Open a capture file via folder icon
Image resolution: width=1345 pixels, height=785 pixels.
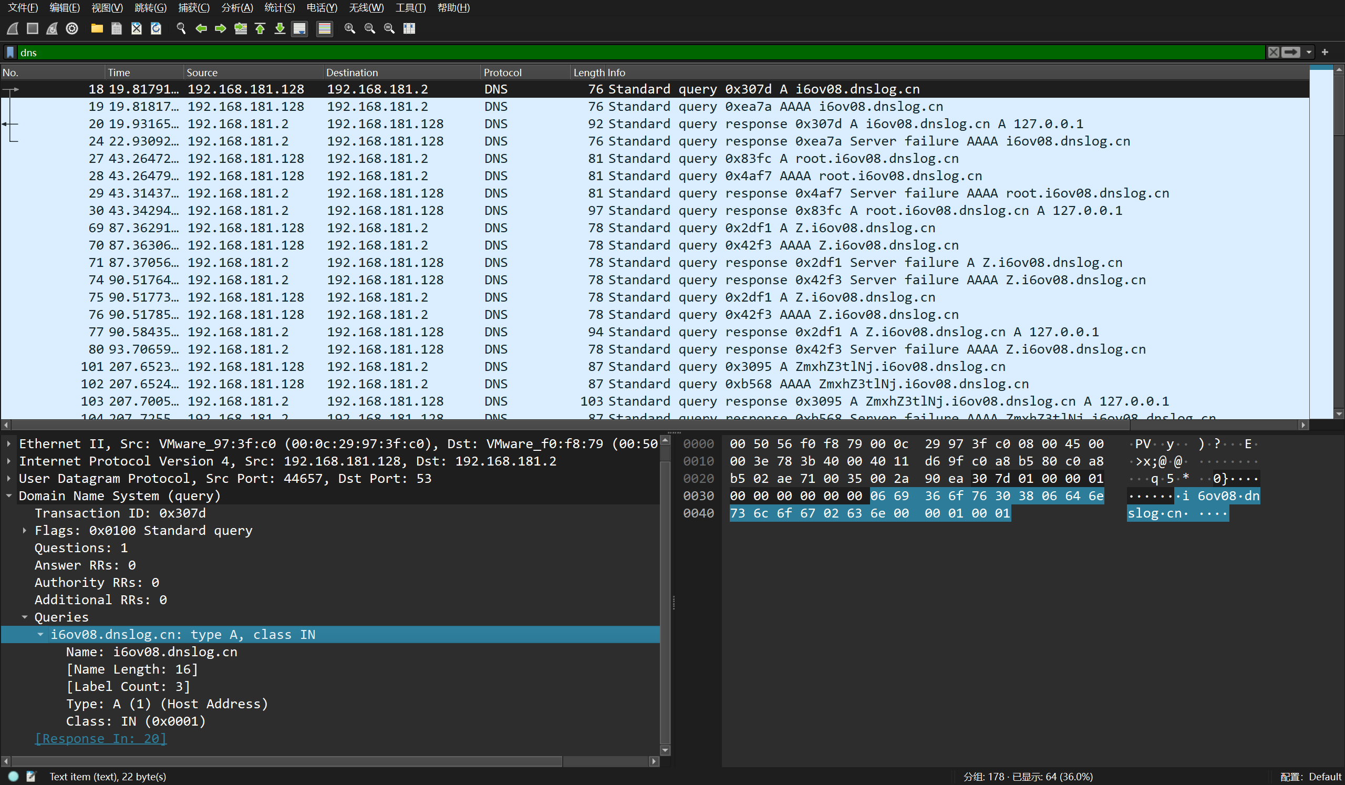[97, 28]
